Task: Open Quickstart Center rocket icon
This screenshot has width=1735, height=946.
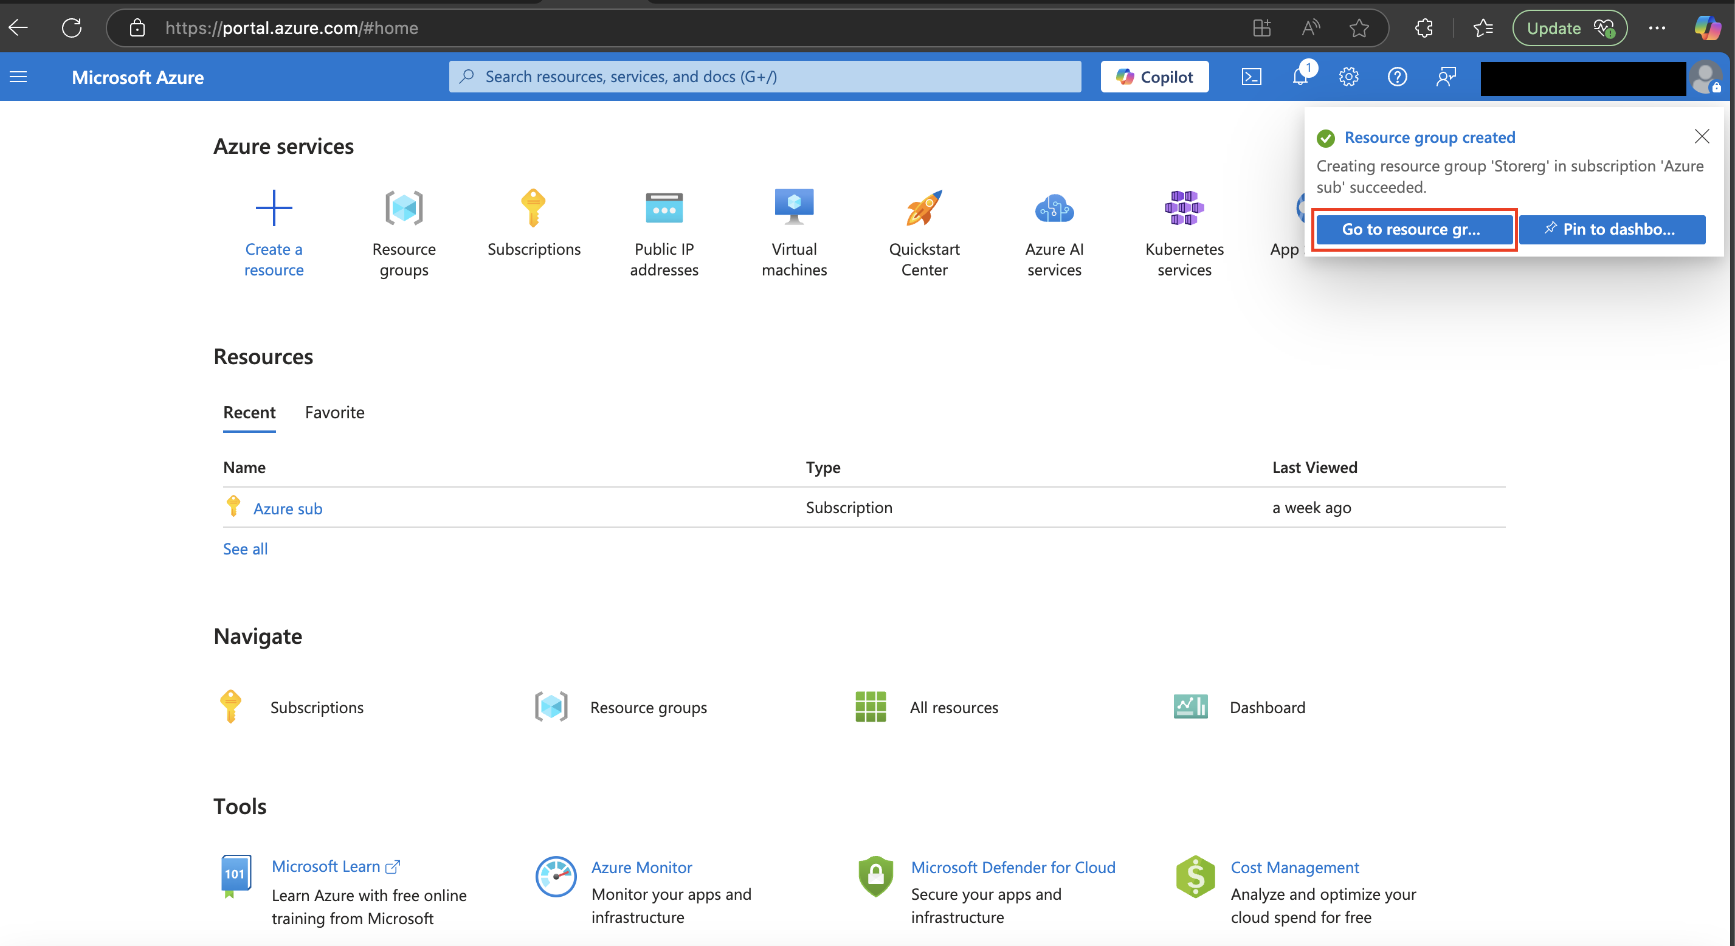Action: (x=924, y=207)
